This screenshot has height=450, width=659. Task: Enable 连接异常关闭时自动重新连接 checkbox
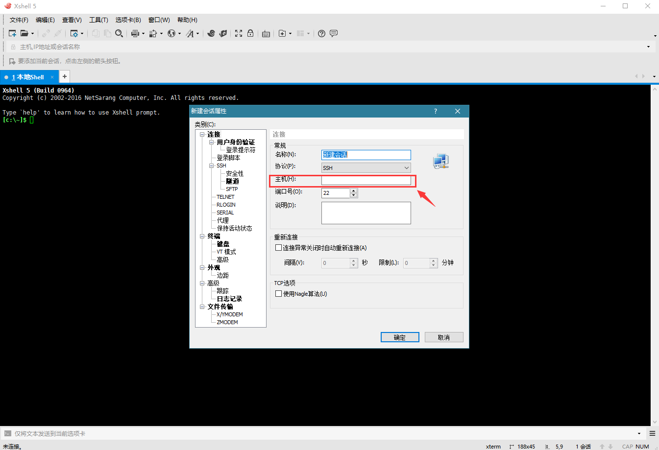tap(278, 248)
